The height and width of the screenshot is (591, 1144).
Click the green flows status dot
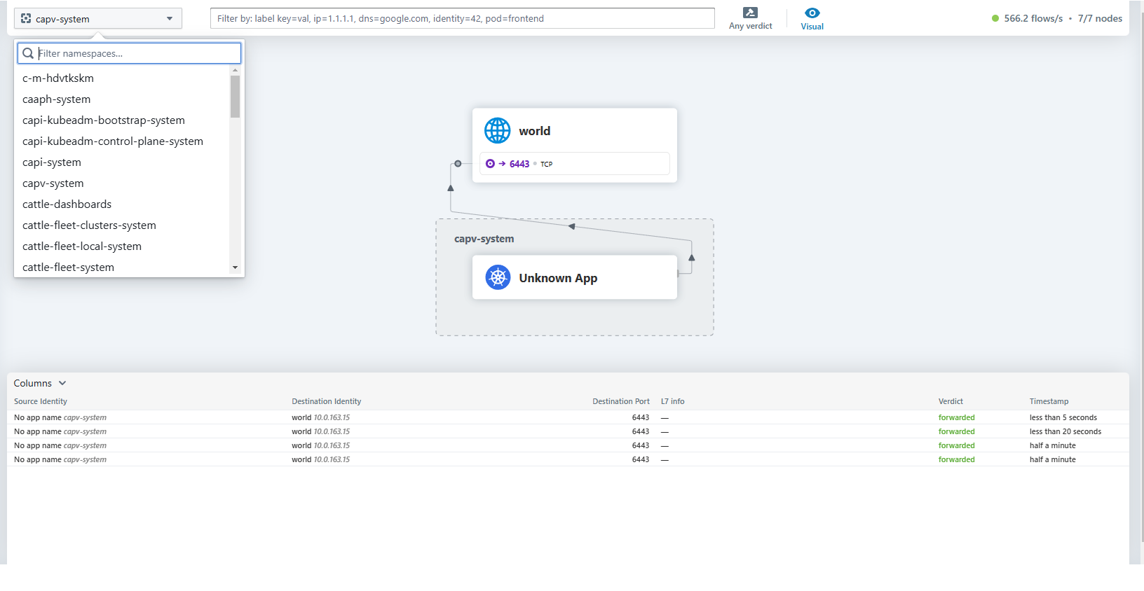pos(995,19)
